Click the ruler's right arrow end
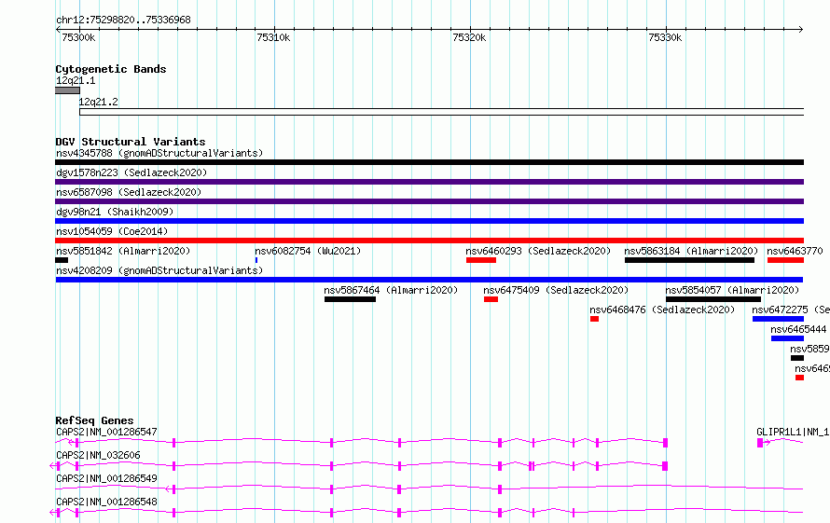 click(801, 29)
